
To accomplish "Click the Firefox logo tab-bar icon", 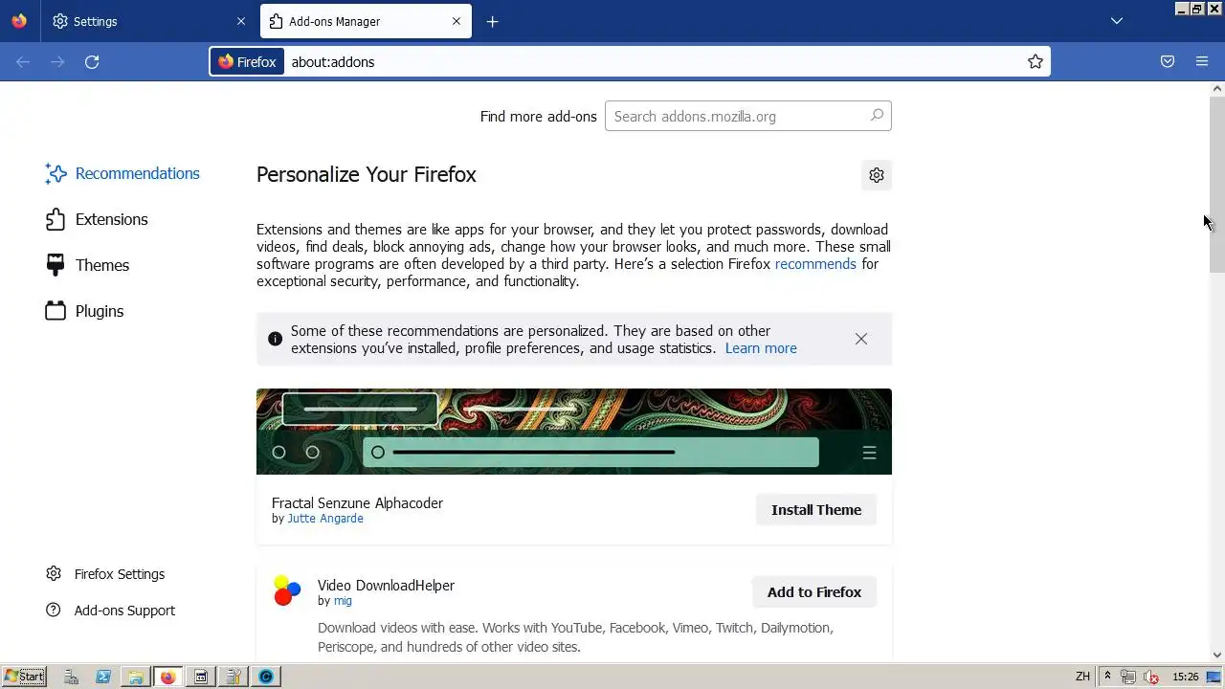I will [x=19, y=21].
